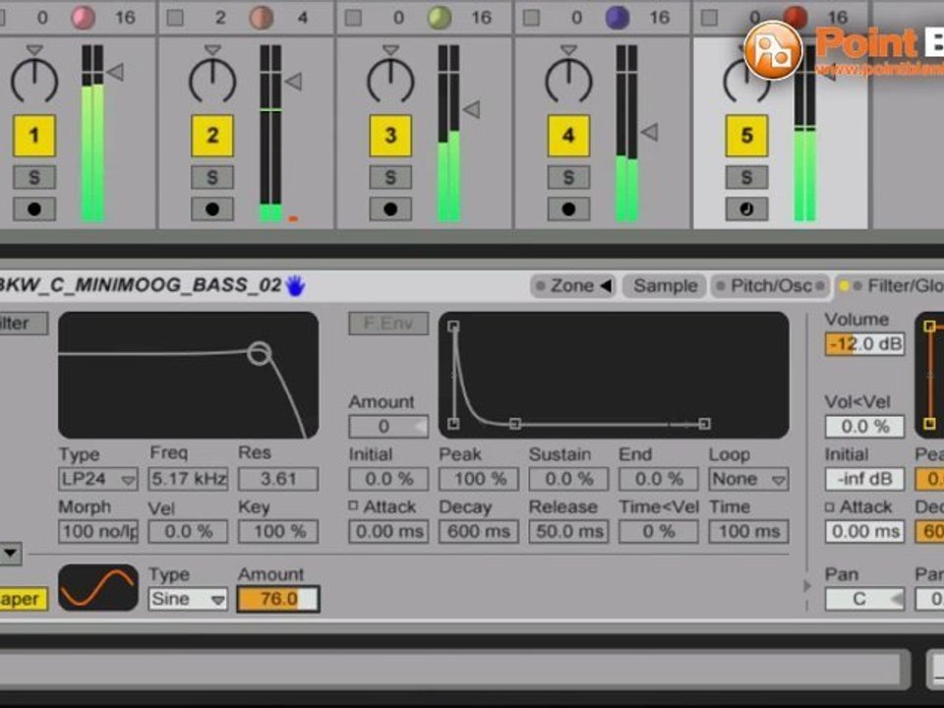
Task: Click track 1 pan knob
Action: (x=34, y=81)
